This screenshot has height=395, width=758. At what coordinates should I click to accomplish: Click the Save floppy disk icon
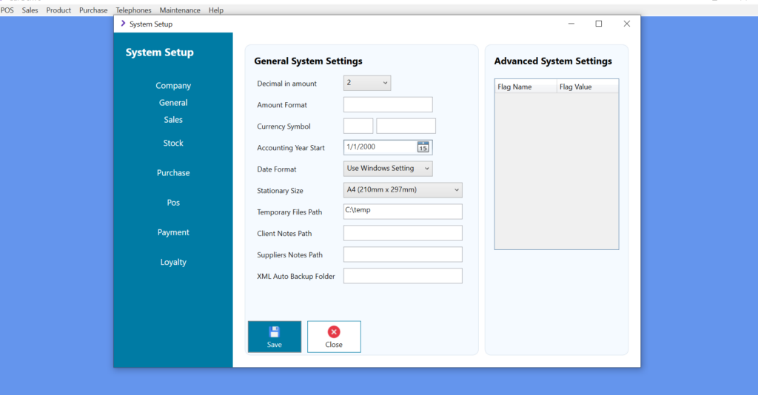[274, 332]
